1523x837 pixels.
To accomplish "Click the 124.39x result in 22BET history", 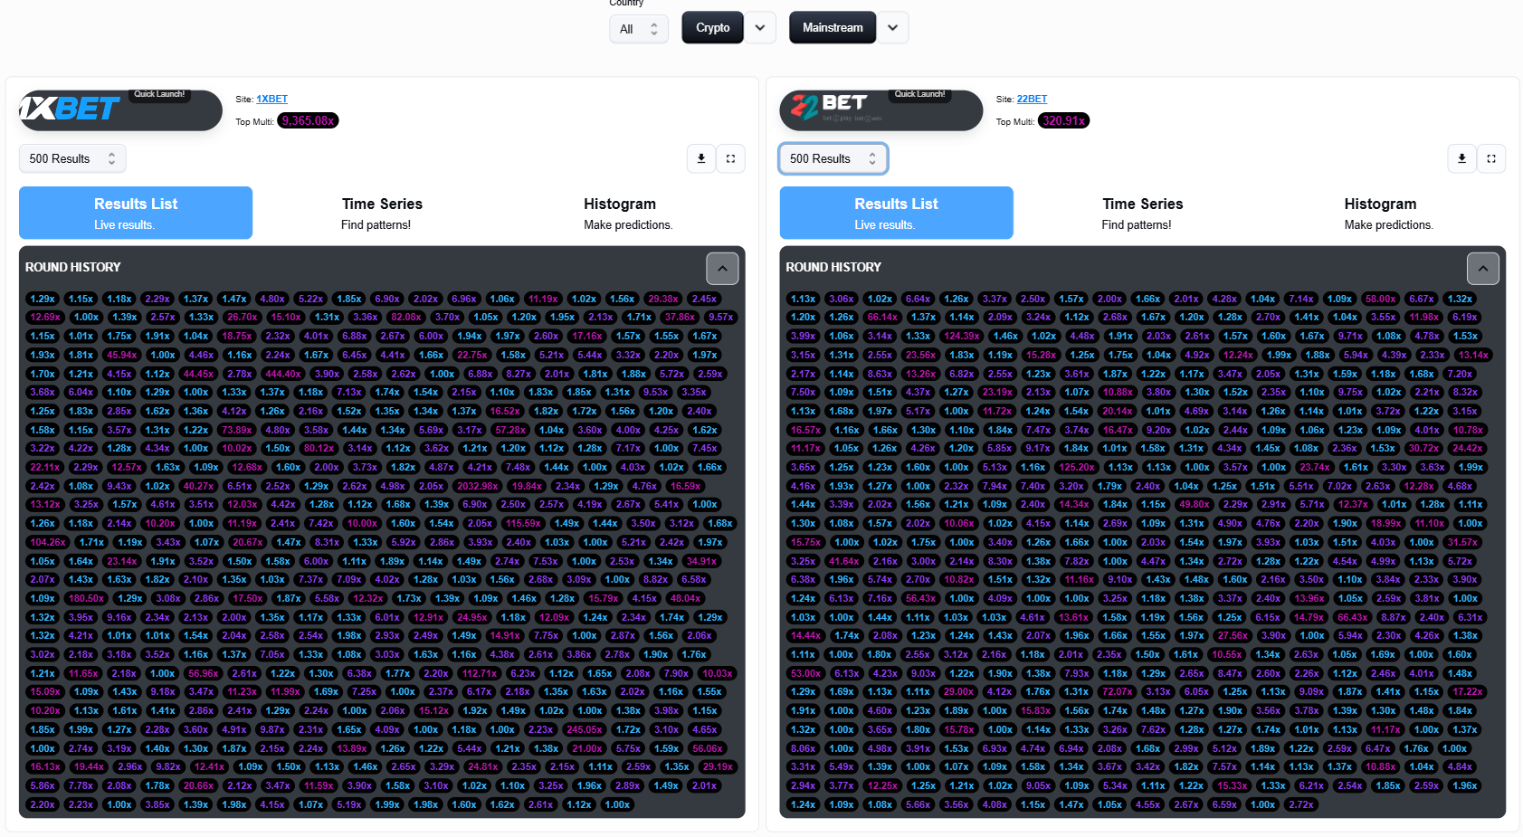I will click(962, 336).
